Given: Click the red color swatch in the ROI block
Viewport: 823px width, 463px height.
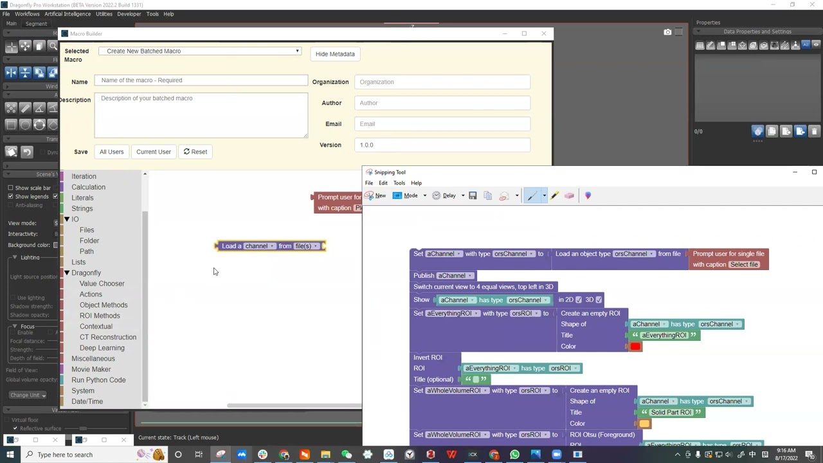Looking at the screenshot, I should pos(635,347).
